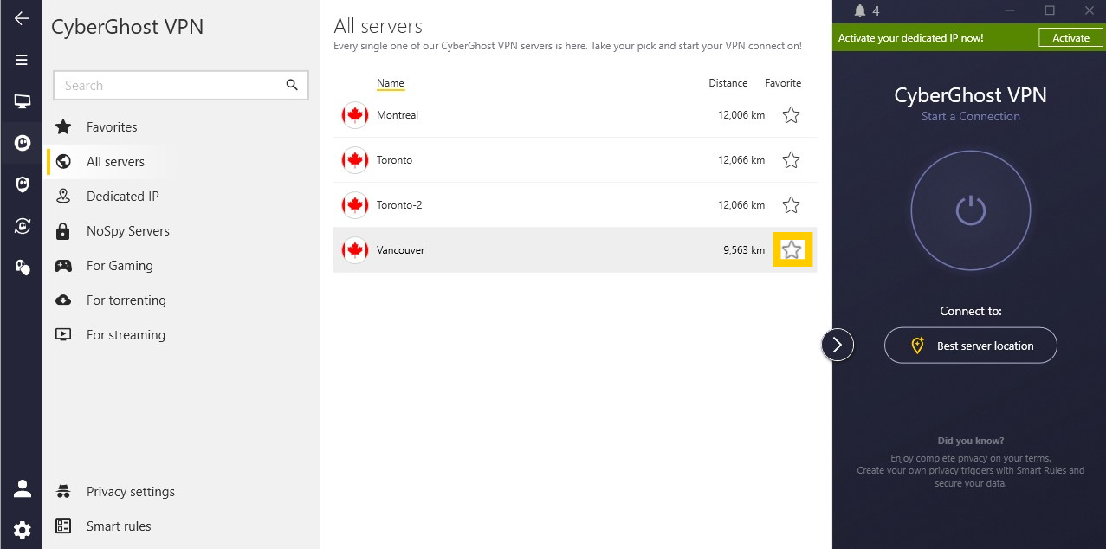Add Vancouver to favorites

792,250
